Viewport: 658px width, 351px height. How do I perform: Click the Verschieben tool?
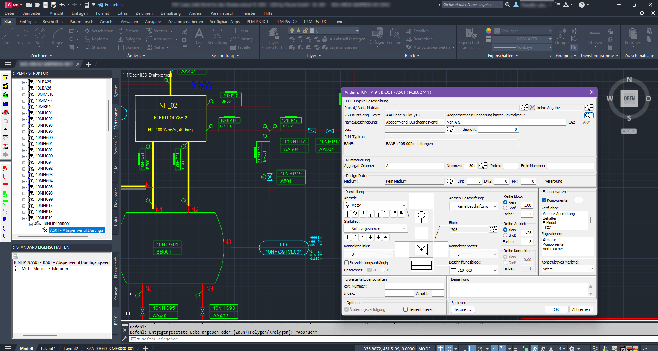coord(99,31)
